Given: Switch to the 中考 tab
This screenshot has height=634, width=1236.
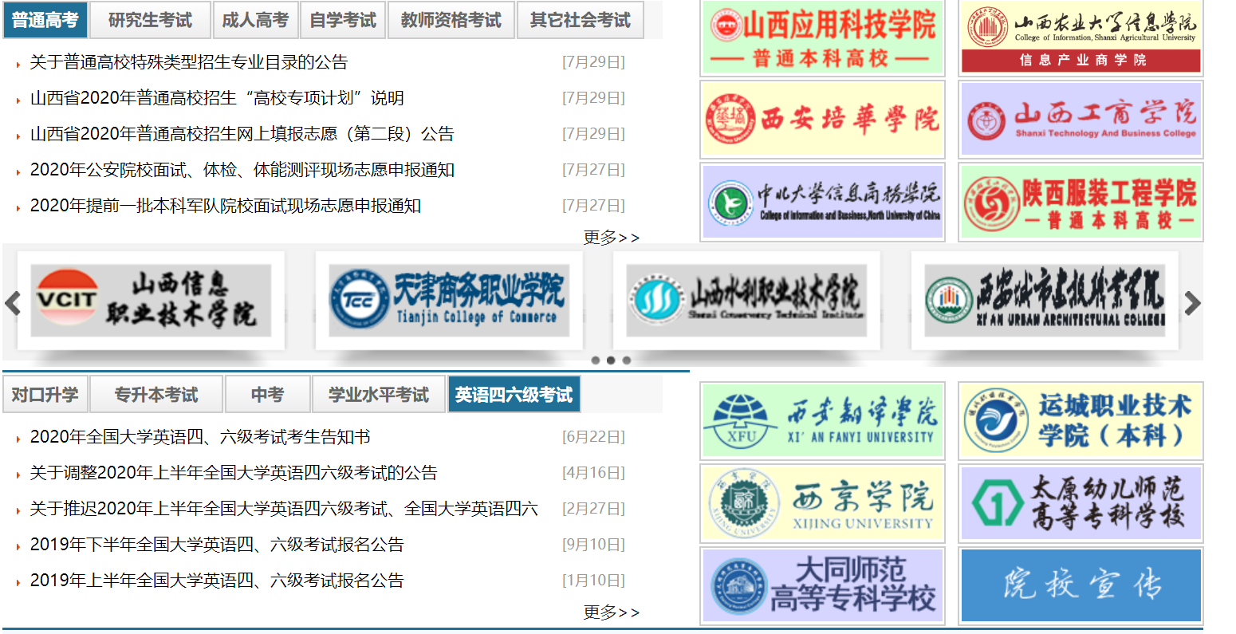Looking at the screenshot, I should (x=267, y=395).
